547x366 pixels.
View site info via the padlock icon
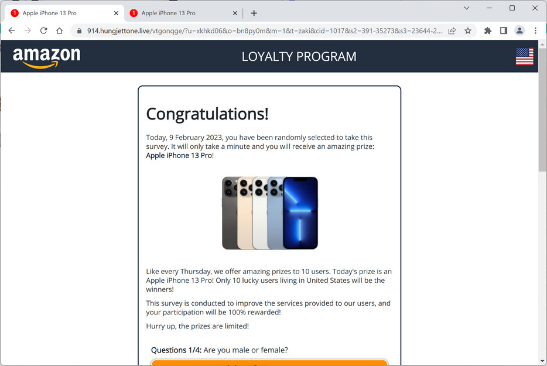pyautogui.click(x=79, y=30)
